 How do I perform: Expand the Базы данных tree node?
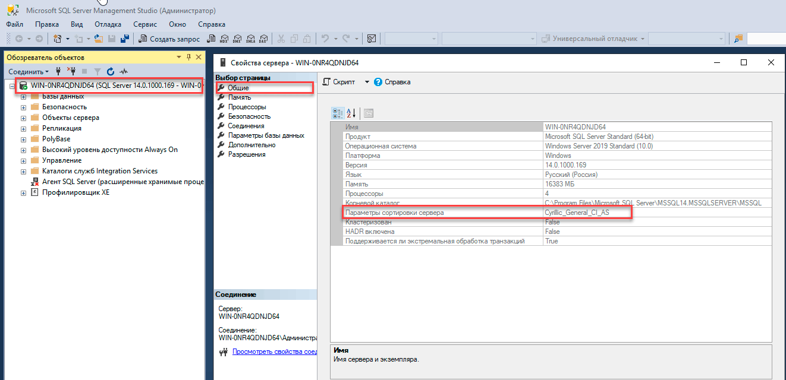coord(24,96)
